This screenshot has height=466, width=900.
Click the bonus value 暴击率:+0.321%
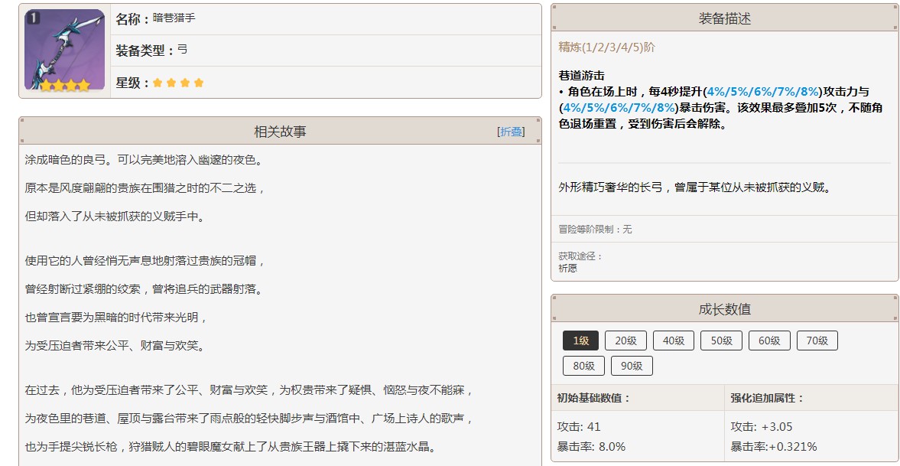pos(774,446)
